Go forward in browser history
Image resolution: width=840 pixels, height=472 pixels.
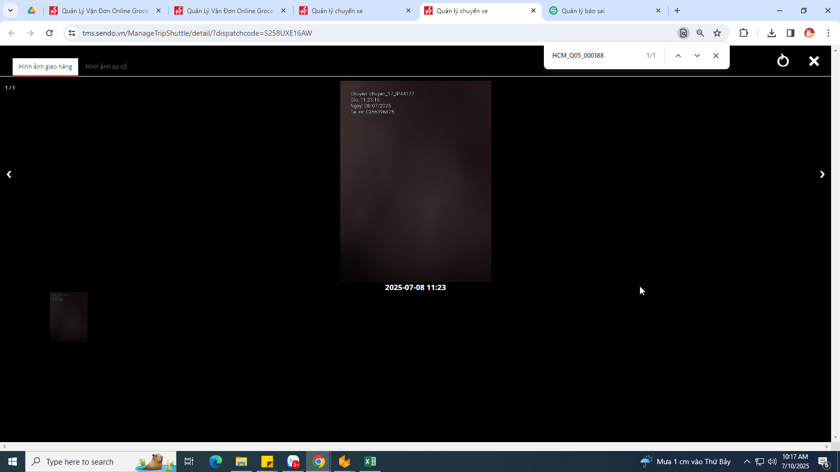point(30,33)
